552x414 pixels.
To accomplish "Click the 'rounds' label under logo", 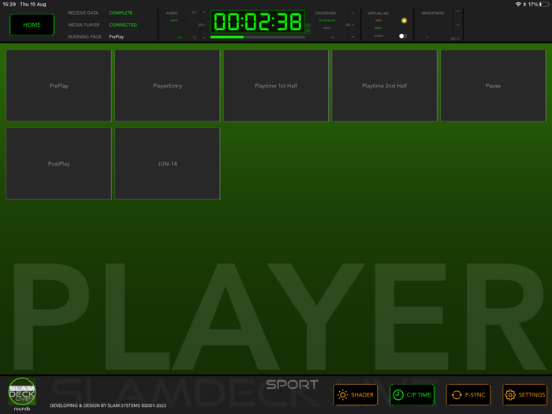I will coord(22,408).
